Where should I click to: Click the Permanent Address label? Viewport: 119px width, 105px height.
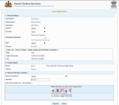click(13, 37)
